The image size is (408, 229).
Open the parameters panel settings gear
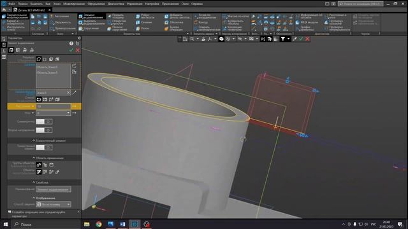(x=79, y=38)
